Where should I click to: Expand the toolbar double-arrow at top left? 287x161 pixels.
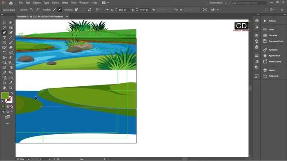pyautogui.click(x=2, y=15)
